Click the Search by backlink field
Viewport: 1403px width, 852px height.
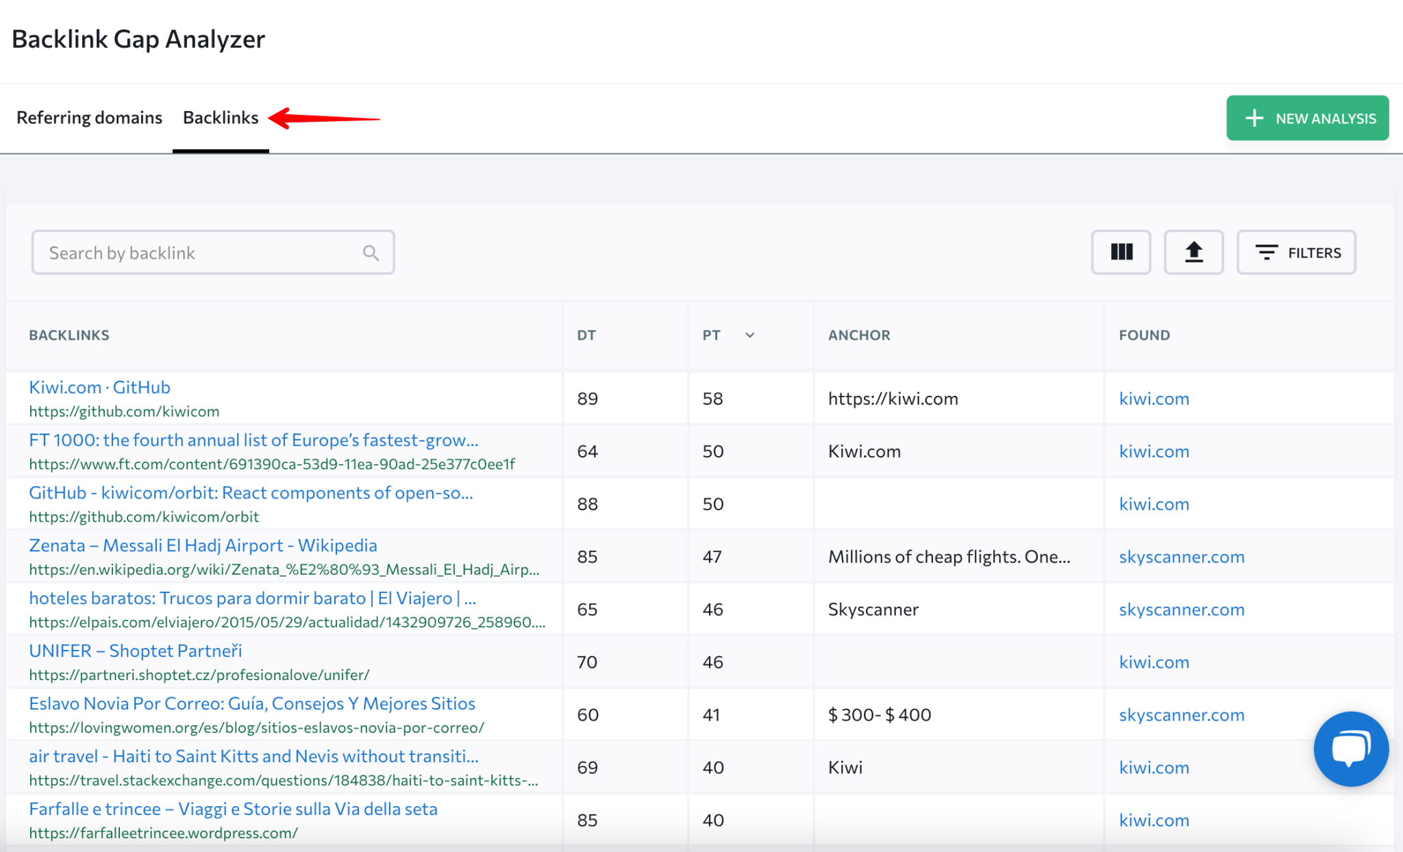click(192, 252)
